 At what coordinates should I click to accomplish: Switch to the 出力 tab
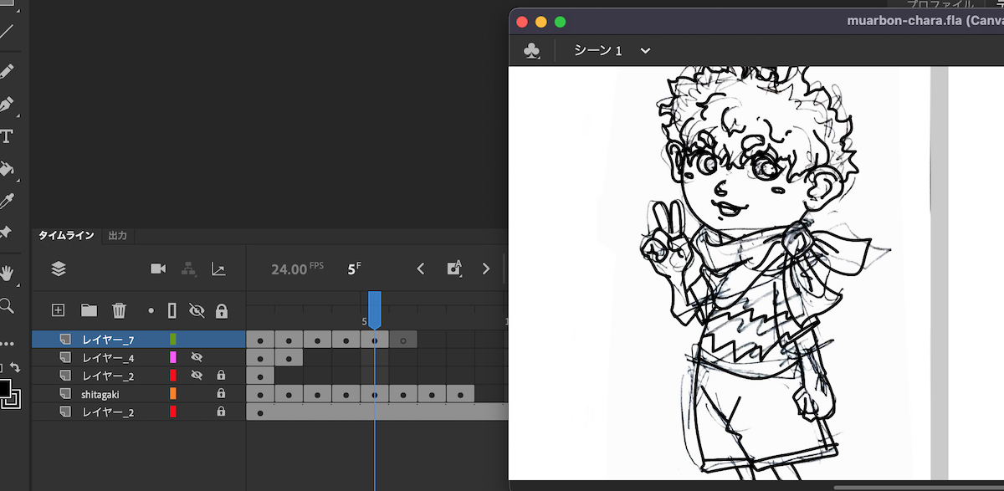[x=117, y=236]
